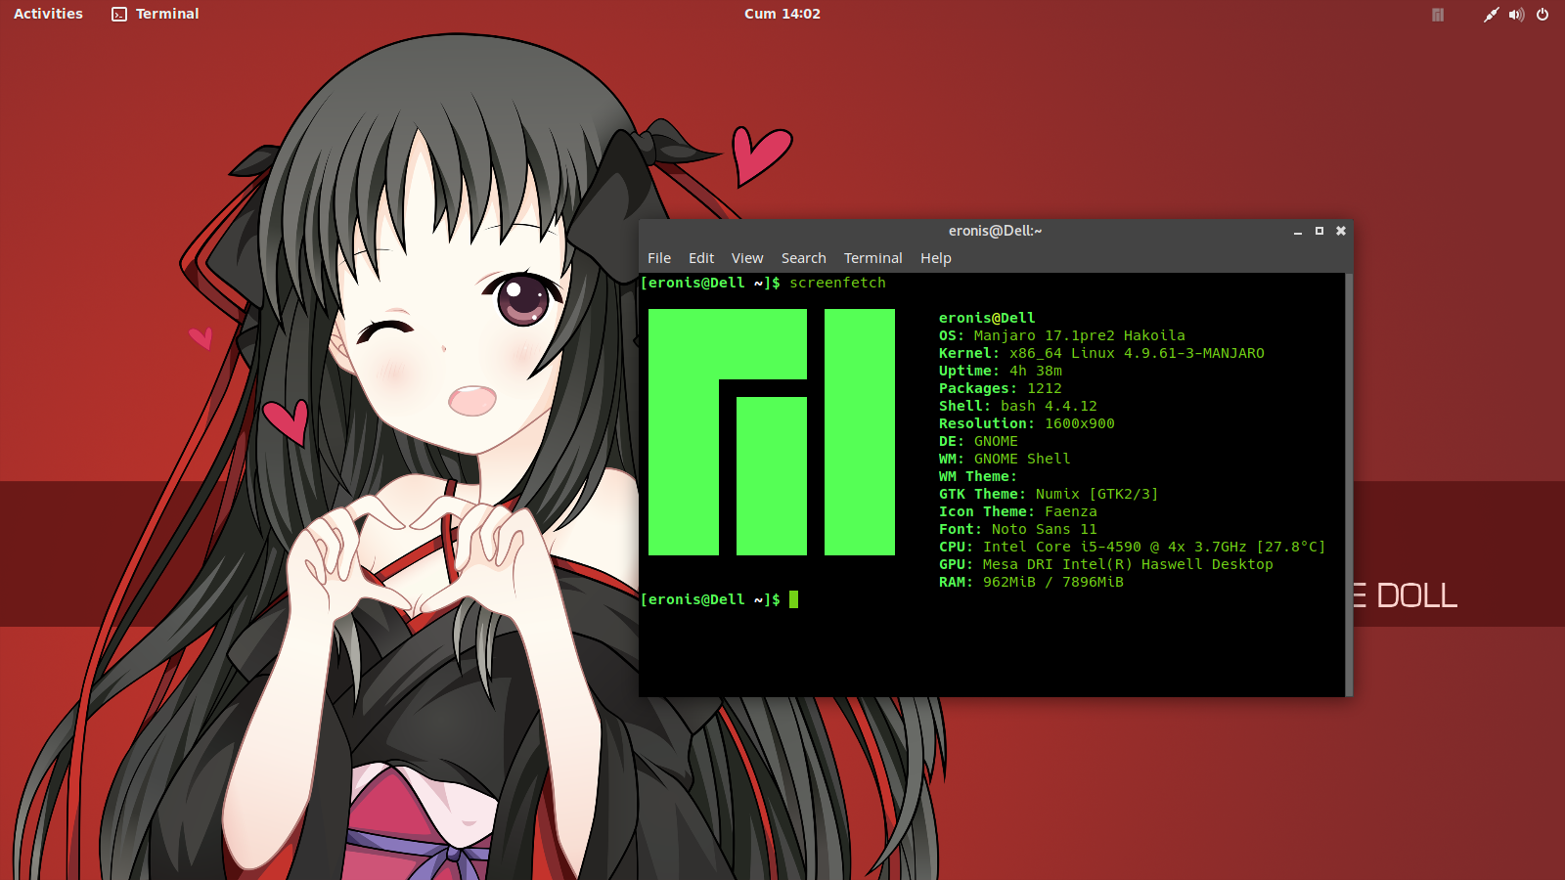Click the 'Packages: 1212' line
The height and width of the screenshot is (880, 1565).
tap(1001, 388)
